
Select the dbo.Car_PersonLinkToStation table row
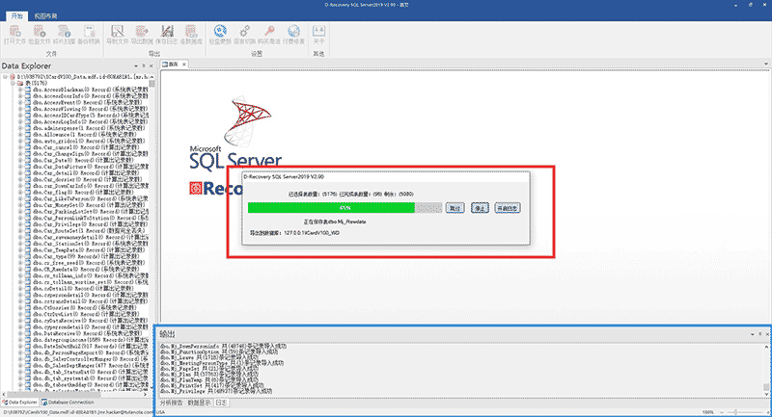tap(91, 218)
